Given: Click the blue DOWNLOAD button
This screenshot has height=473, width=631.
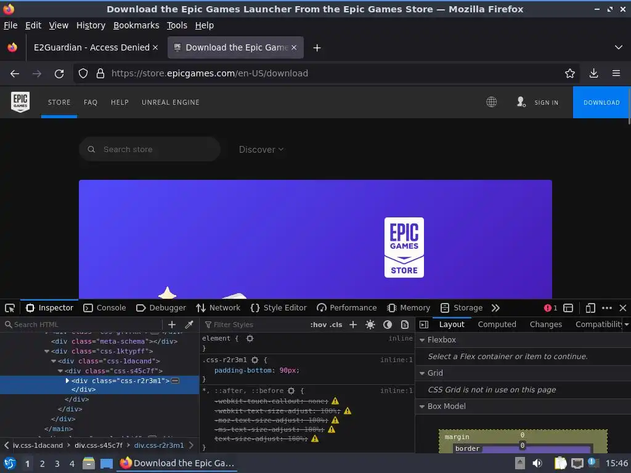Looking at the screenshot, I should tap(601, 102).
